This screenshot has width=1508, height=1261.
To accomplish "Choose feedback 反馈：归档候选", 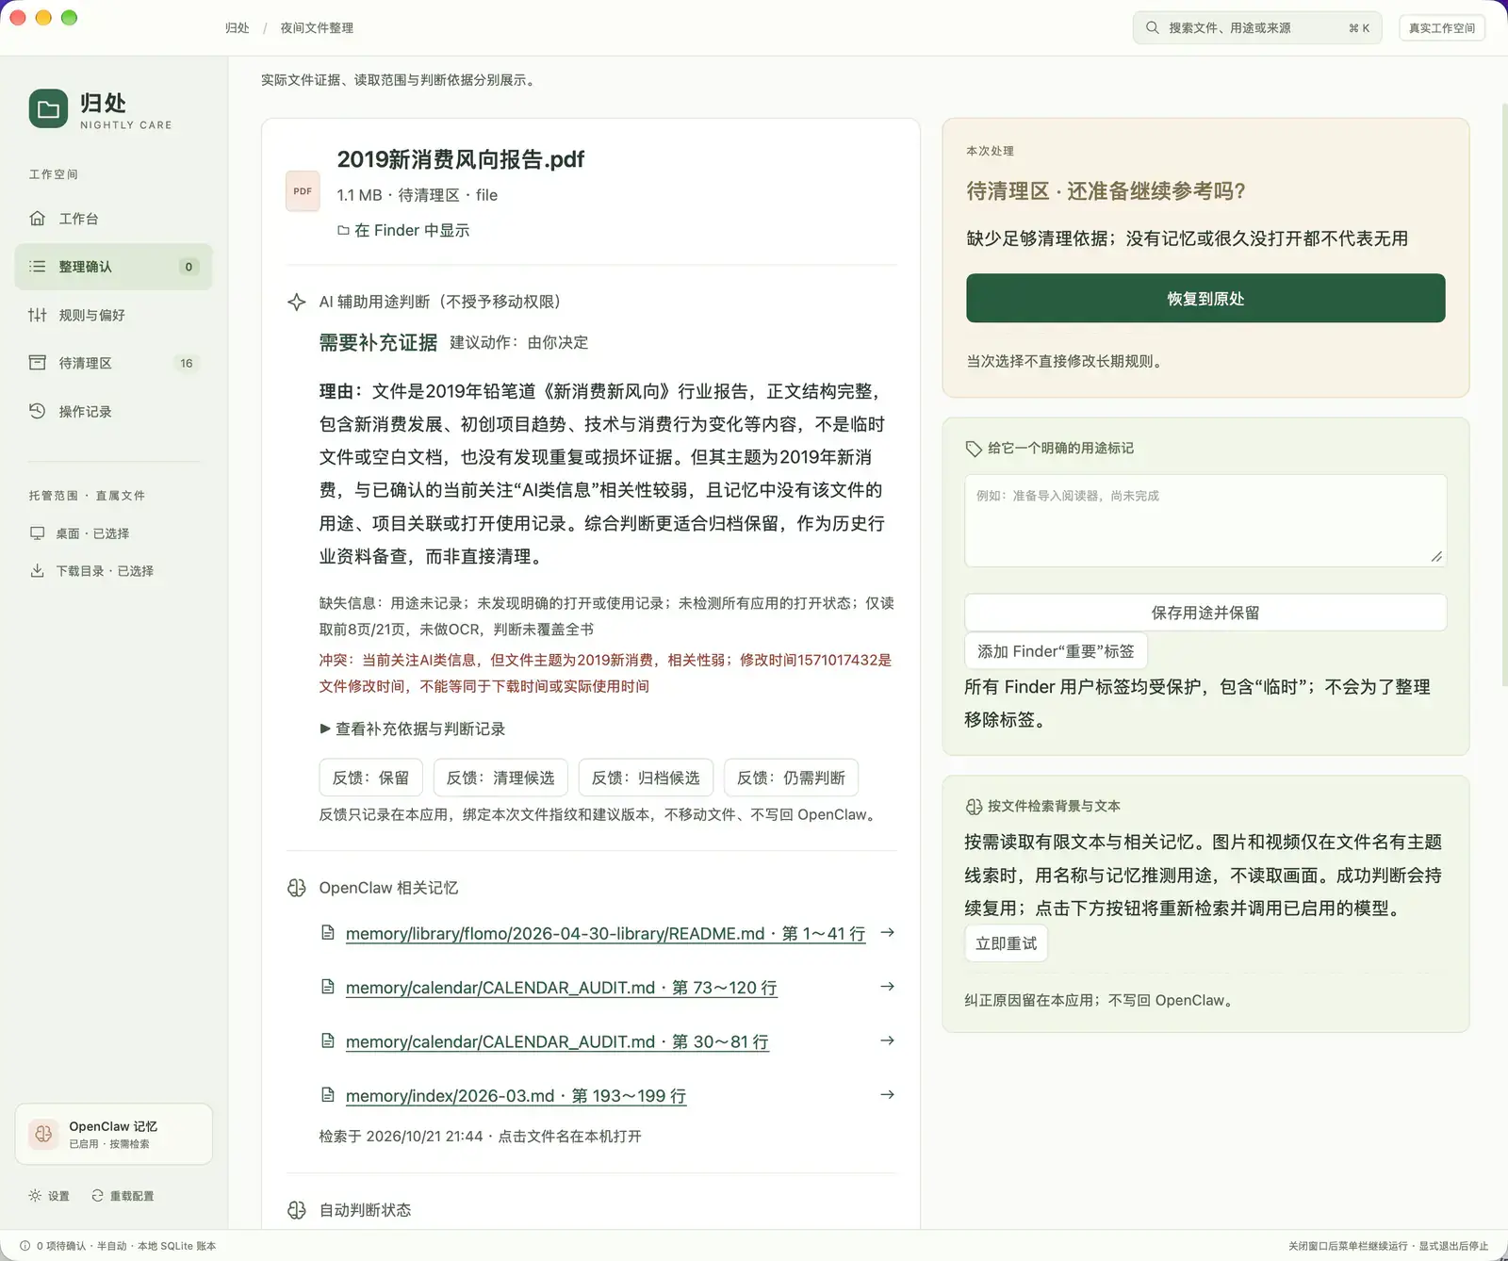I will coord(646,778).
